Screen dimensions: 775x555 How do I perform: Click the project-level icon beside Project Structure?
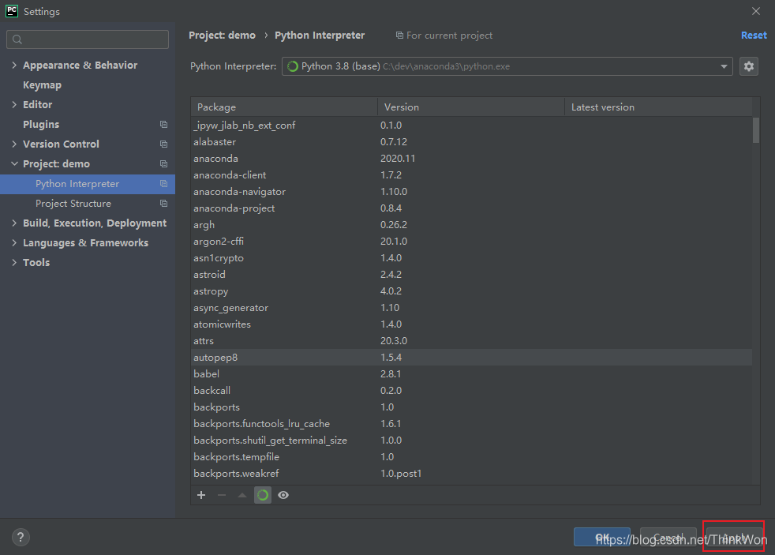point(163,204)
